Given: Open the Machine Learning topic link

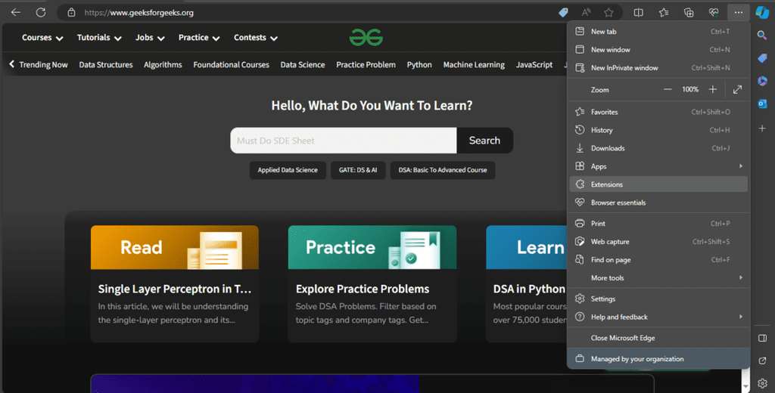Looking at the screenshot, I should (x=474, y=65).
